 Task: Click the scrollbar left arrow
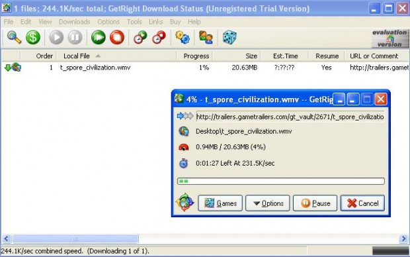[x=6, y=238]
